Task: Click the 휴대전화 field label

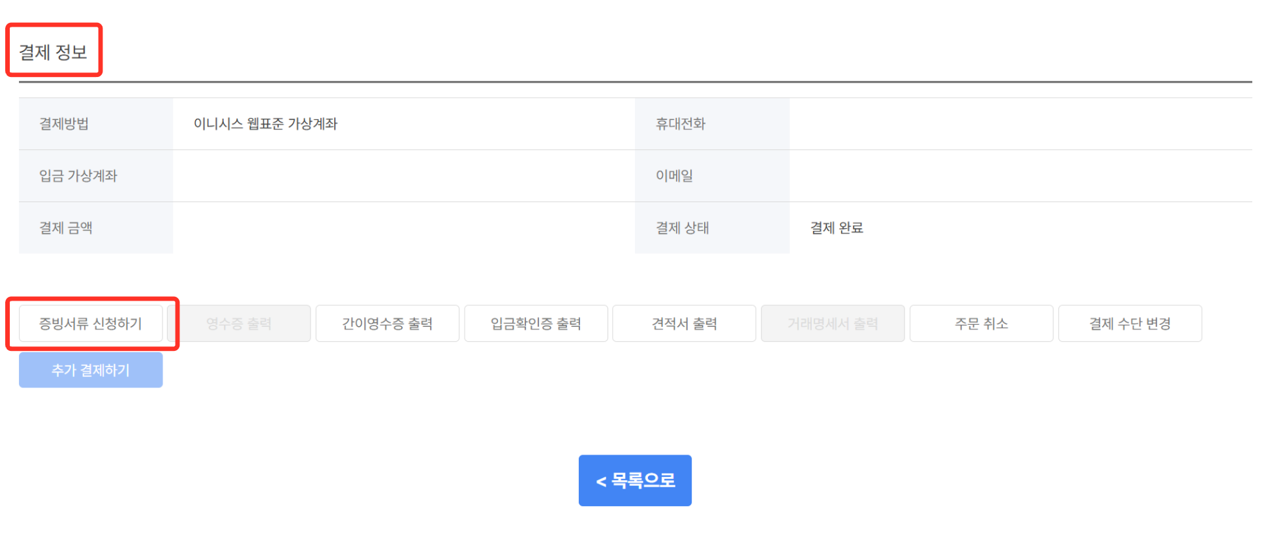Action: click(x=681, y=124)
